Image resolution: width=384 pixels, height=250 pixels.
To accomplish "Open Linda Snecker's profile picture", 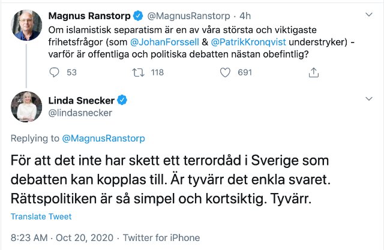I will pos(26,106).
